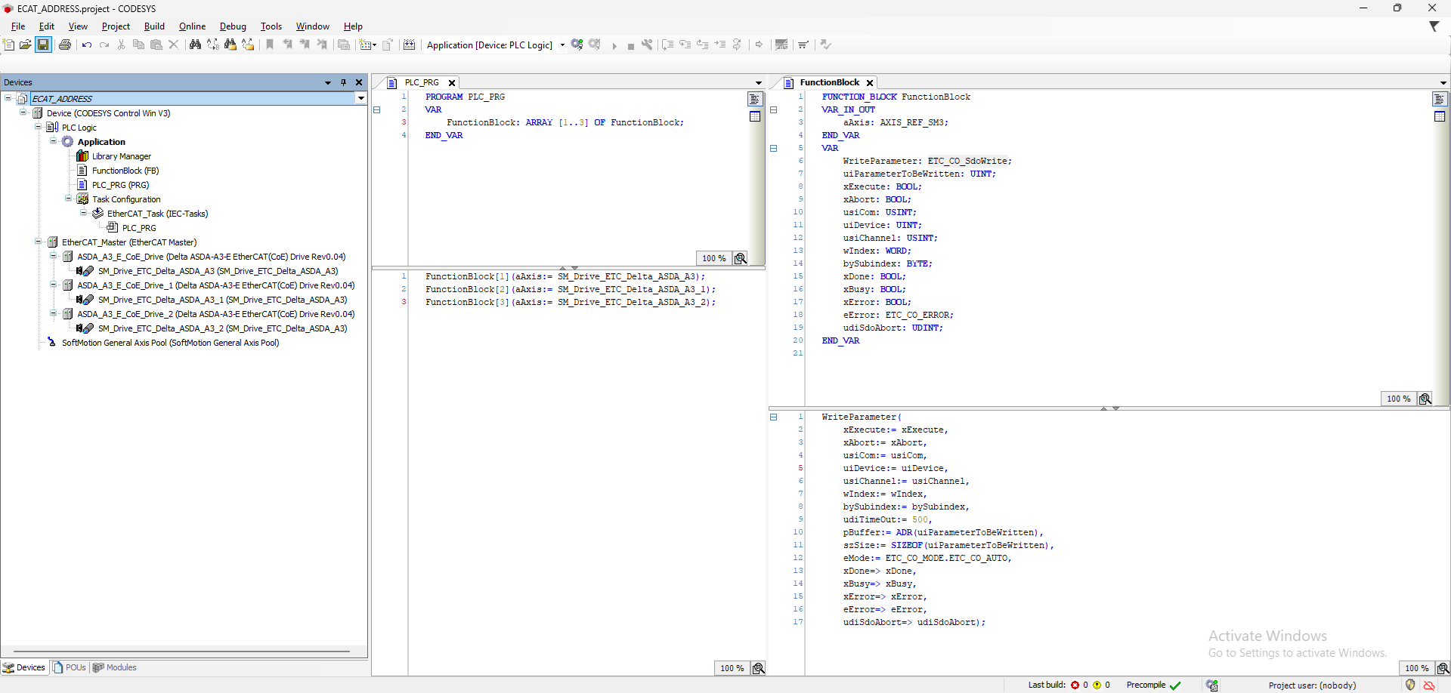Collapse the Task Configuration tree node
The height and width of the screenshot is (693, 1451).
pos(69,199)
